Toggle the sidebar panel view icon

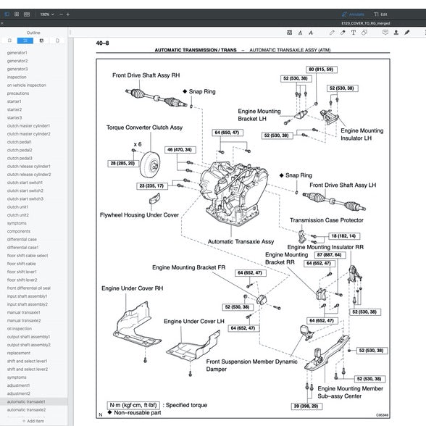click(7, 14)
